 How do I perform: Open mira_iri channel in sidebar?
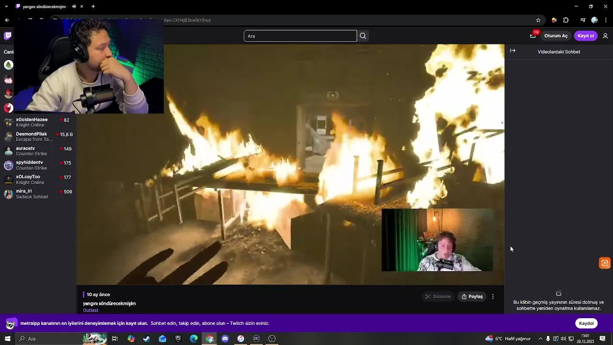(38, 194)
